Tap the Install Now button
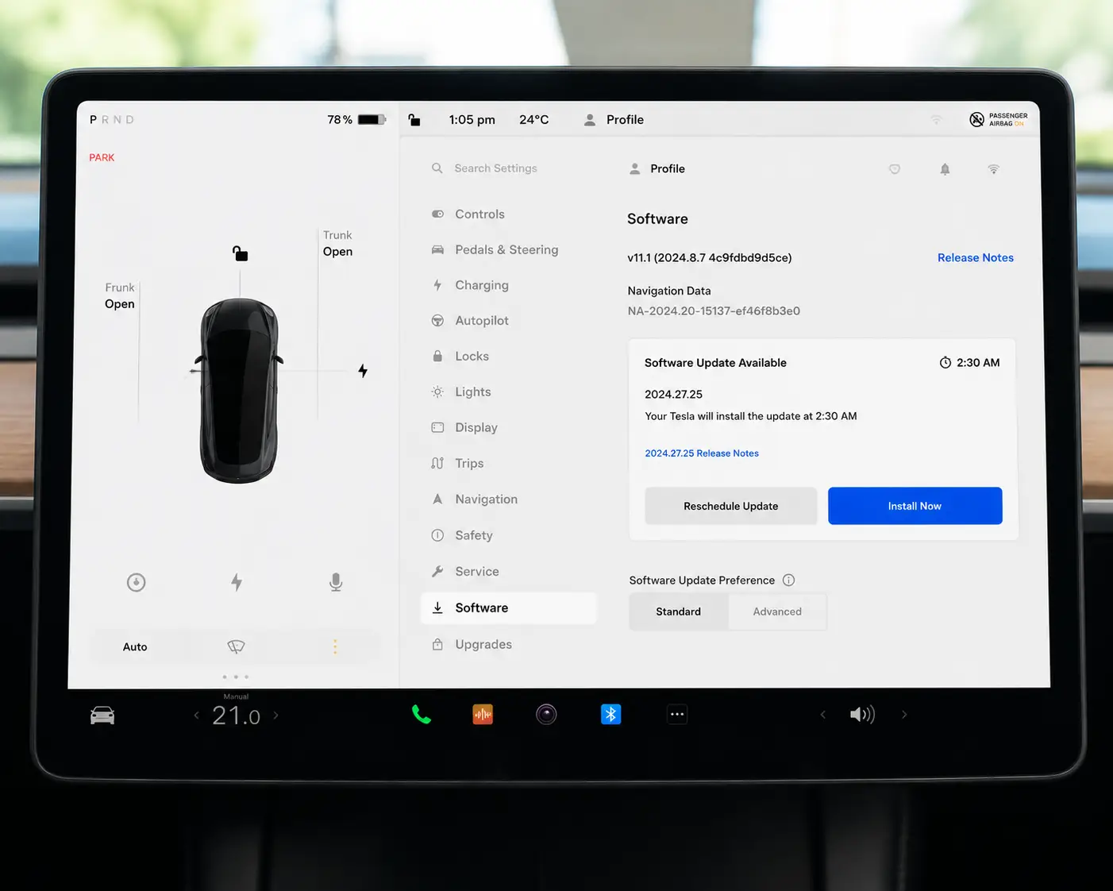Screen dimensions: 1113x891 coord(915,506)
